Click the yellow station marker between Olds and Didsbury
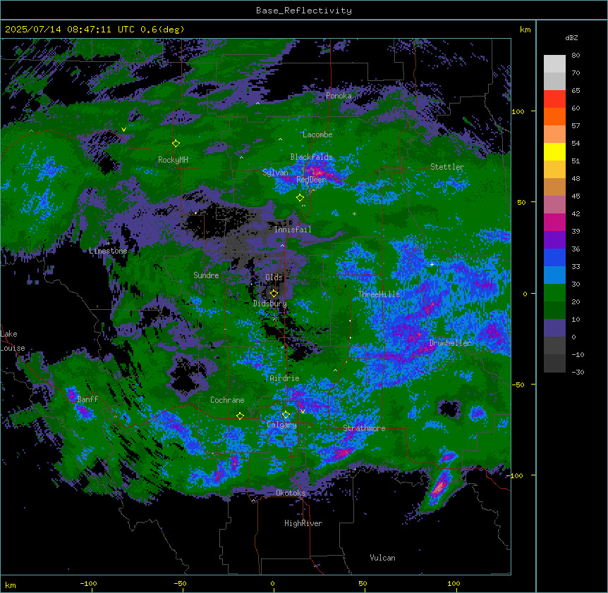Viewport: 608px width, 593px height. click(x=274, y=293)
